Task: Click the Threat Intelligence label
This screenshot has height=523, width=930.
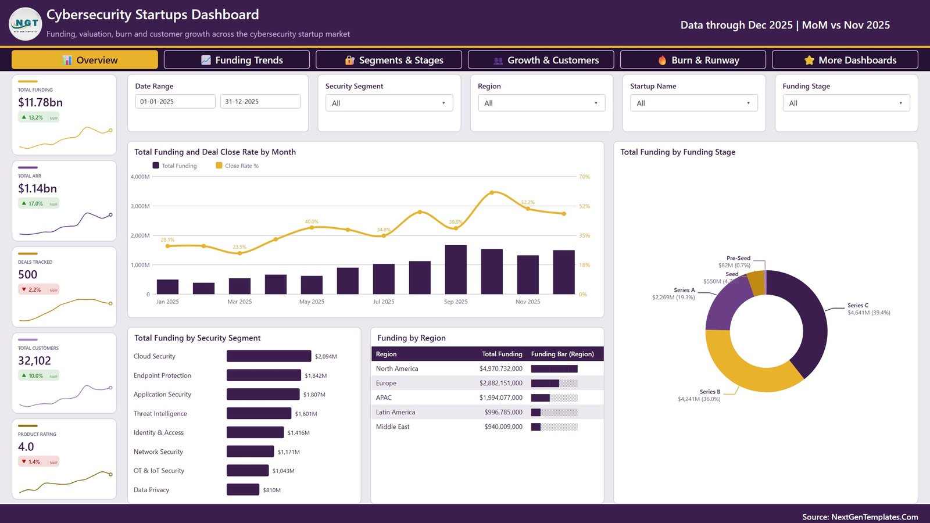Action: 160,414
